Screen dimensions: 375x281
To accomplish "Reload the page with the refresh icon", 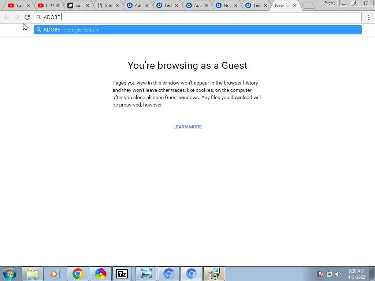I will point(27,17).
